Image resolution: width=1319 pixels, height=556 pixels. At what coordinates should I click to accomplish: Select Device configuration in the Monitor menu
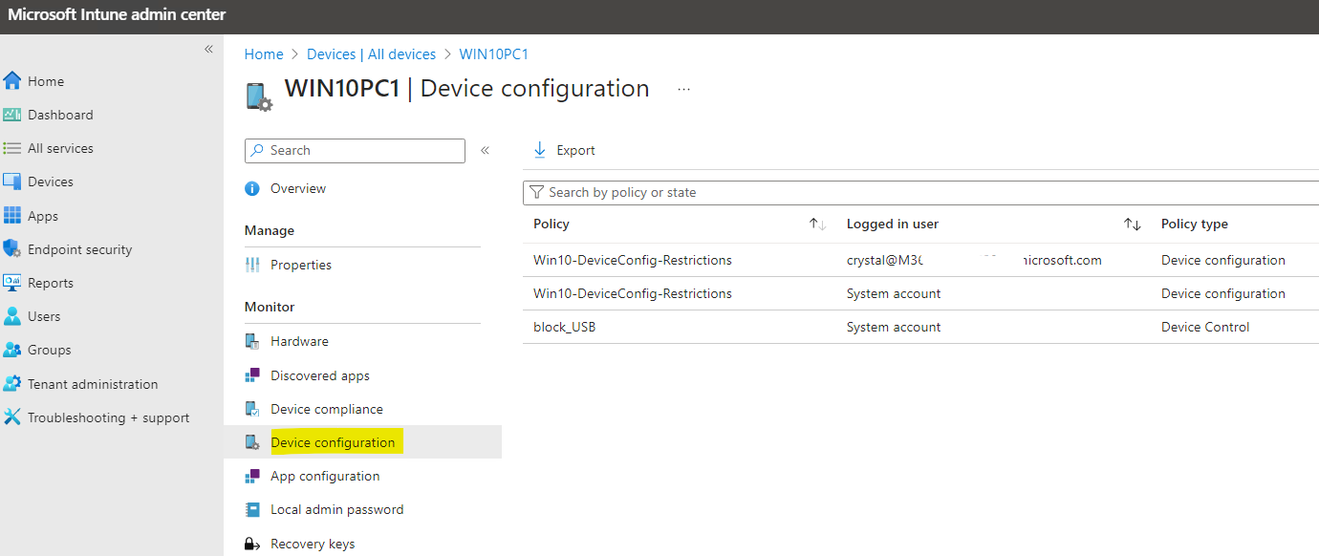pos(333,442)
